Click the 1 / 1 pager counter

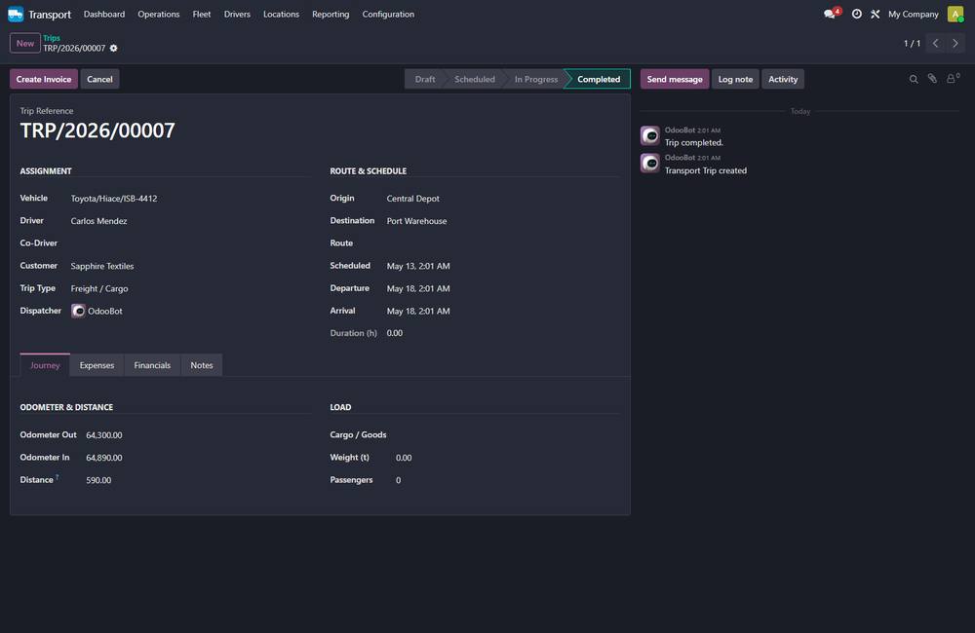(912, 44)
